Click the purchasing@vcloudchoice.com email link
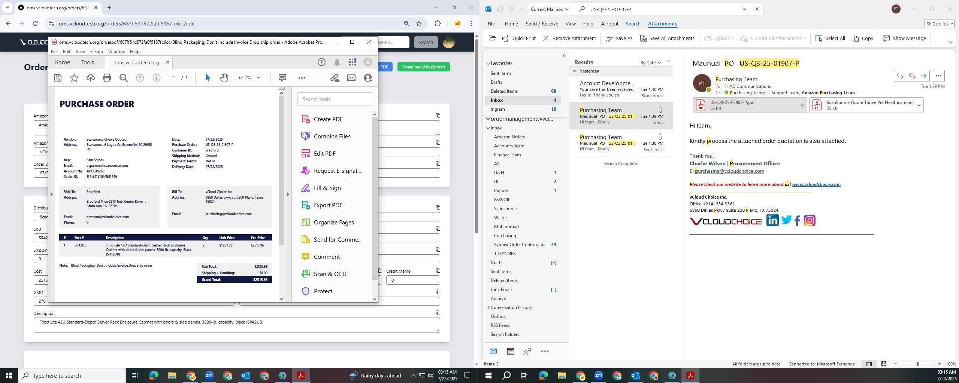The image size is (959, 383). [729, 171]
